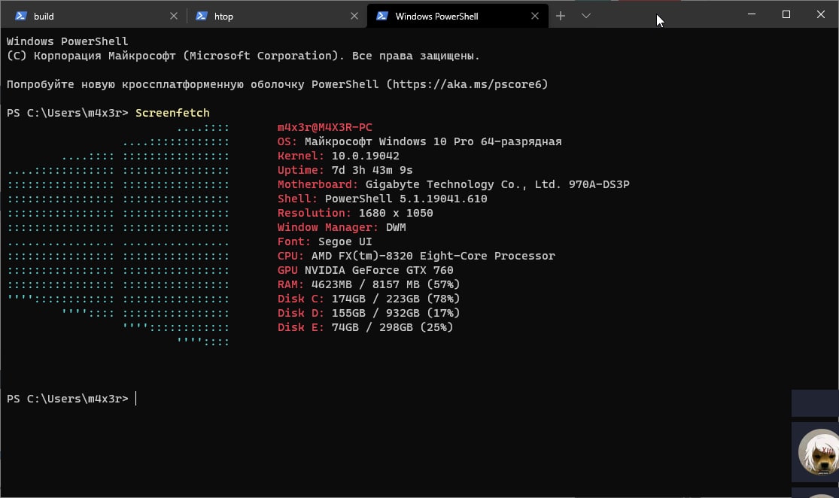Screen dimensions: 839x498
Task: Click the PowerShell icon on build tab
Action: pyautogui.click(x=21, y=16)
